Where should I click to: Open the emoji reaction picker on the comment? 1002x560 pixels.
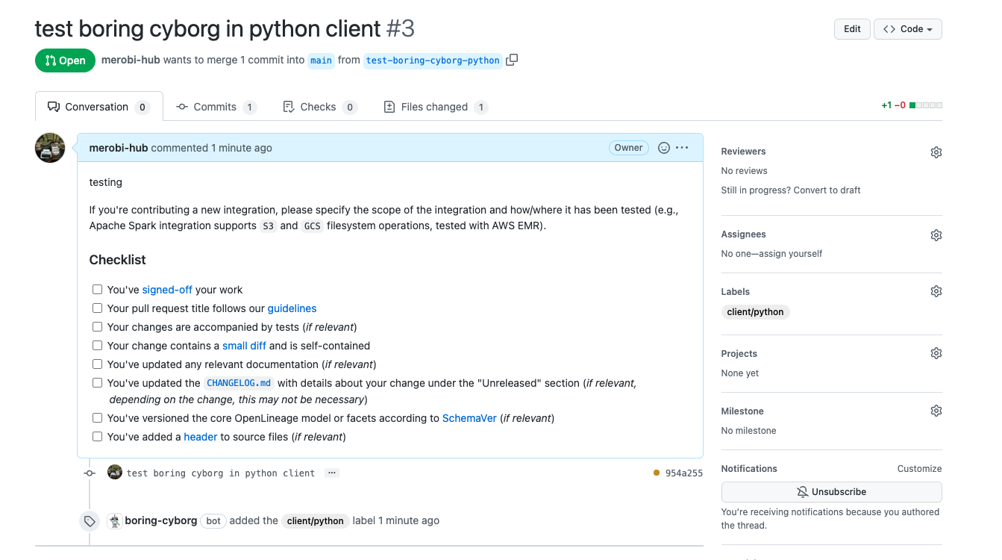(664, 147)
